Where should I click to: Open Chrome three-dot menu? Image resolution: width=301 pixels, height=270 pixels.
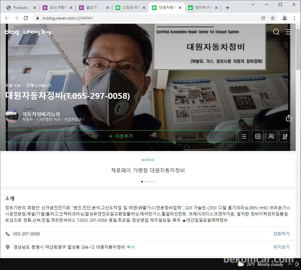click(294, 18)
